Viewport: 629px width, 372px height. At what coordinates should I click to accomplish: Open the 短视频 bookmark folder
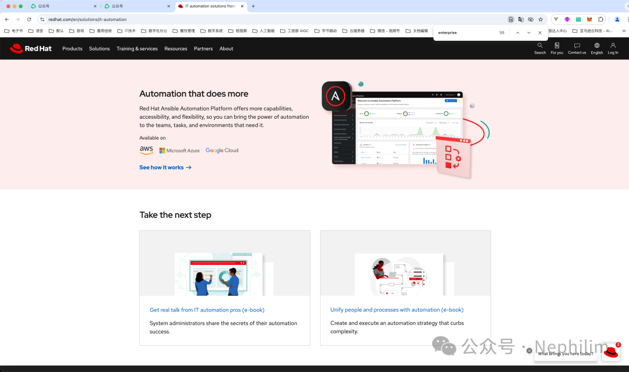(238, 31)
